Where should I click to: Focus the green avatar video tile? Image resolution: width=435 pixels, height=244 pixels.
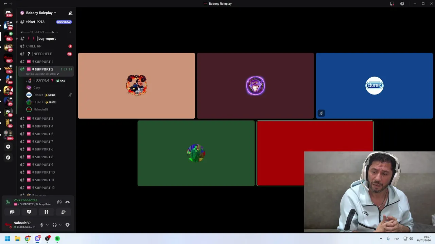click(x=196, y=153)
